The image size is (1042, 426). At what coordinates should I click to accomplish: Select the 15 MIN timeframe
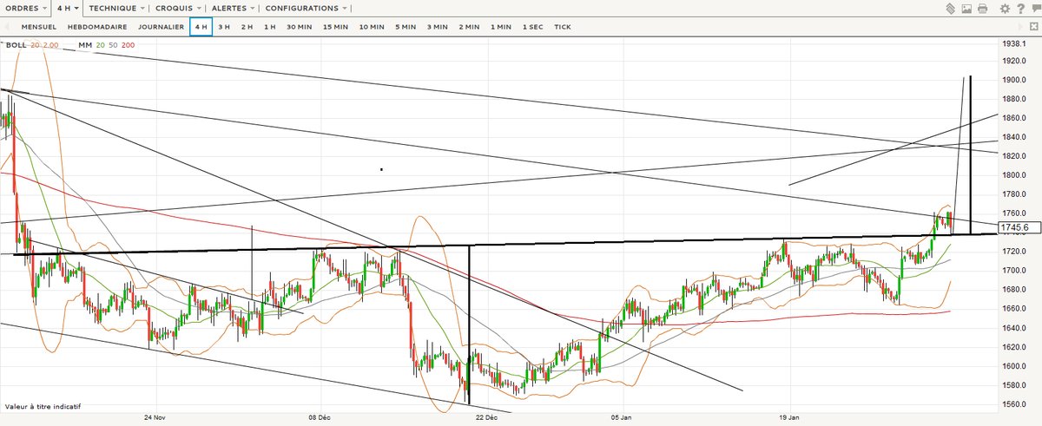pyautogui.click(x=335, y=27)
